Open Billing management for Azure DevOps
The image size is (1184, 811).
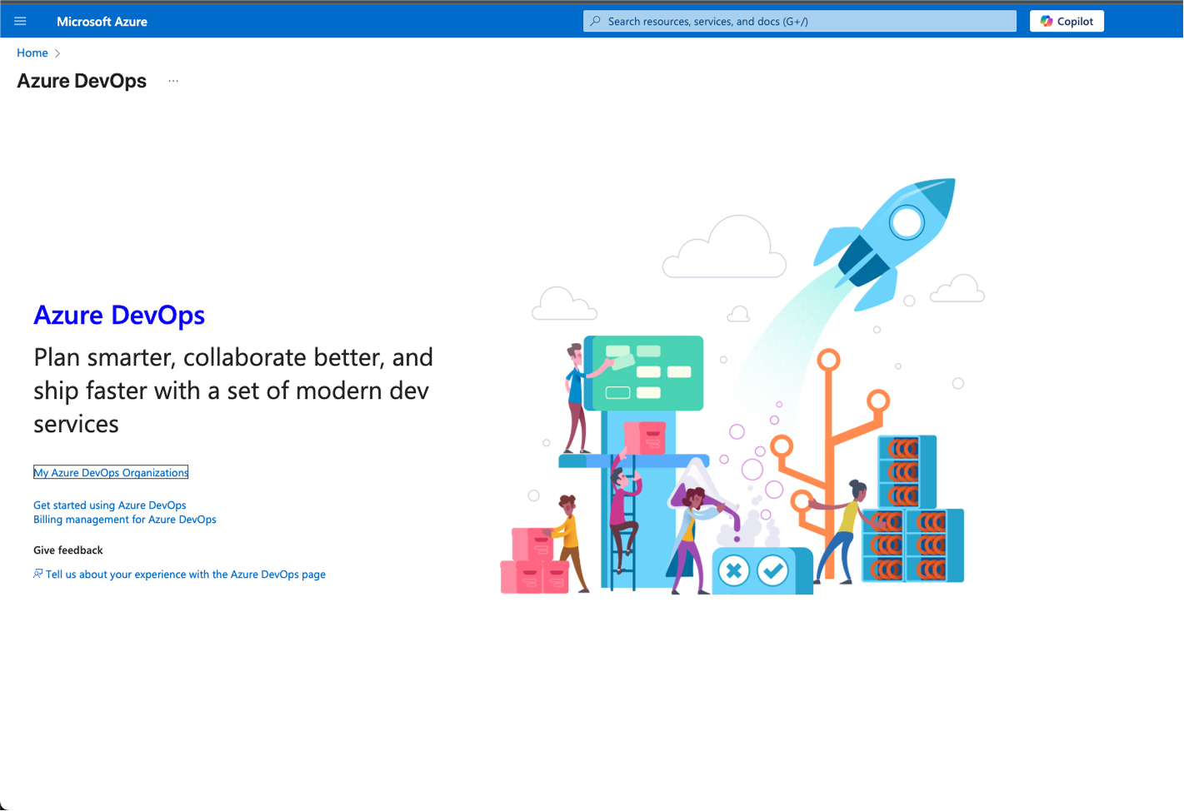click(125, 519)
